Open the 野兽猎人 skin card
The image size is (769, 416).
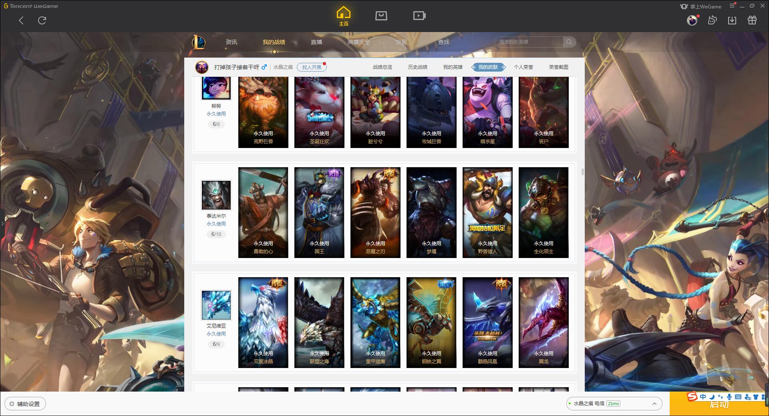coord(487,212)
